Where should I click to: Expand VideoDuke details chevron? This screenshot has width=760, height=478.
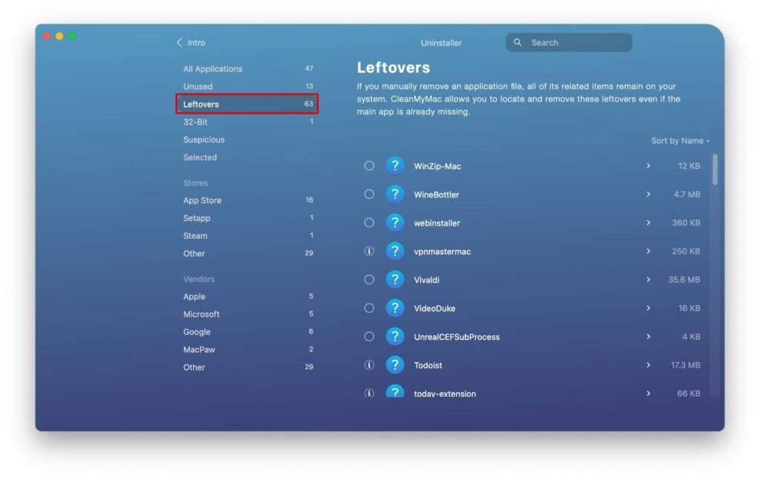[648, 308]
